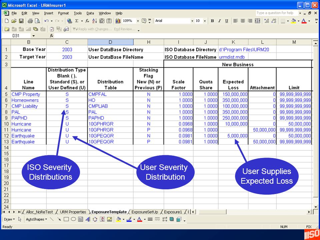Click the Open folder icon
The height and width of the screenshot is (240, 320).
(x=14, y=21)
